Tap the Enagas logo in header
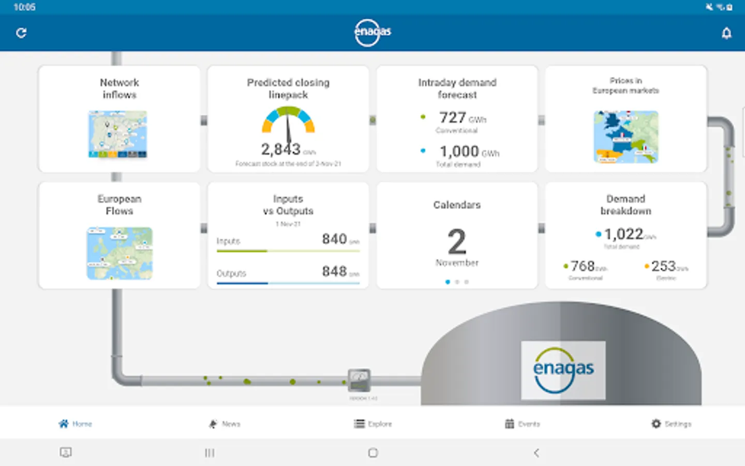The image size is (745, 466). tap(373, 32)
